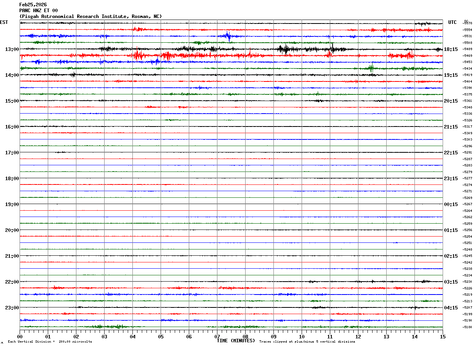Click the '20:15' UTC time label
474x347 pixels.
(451, 101)
